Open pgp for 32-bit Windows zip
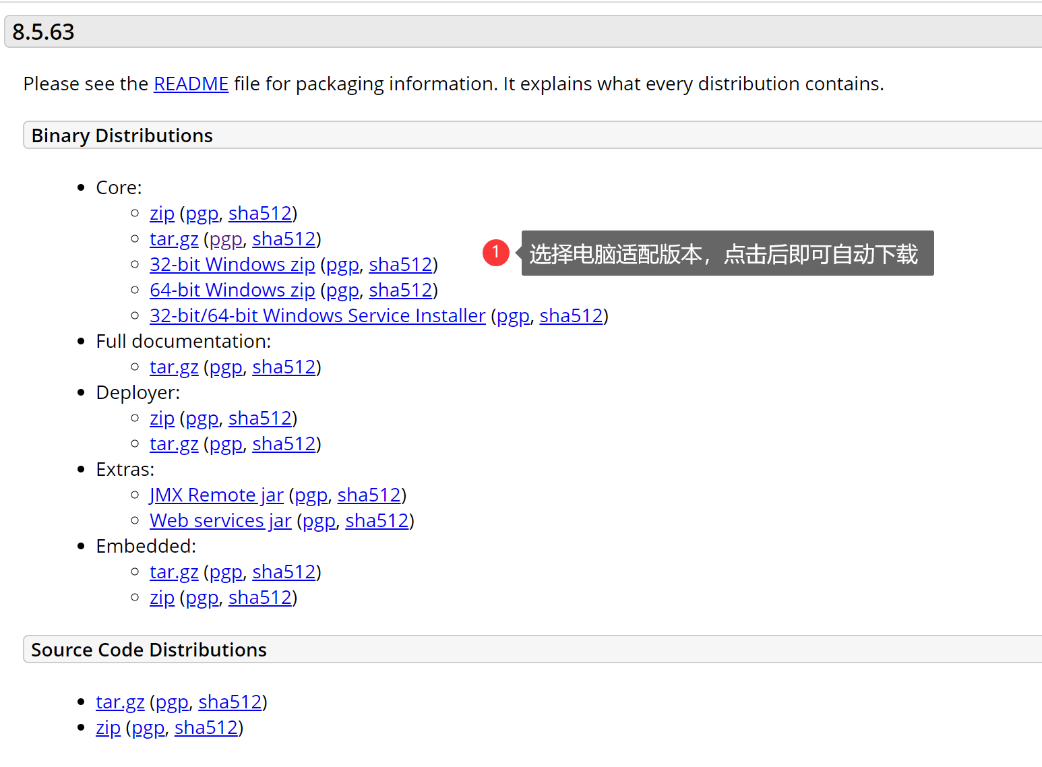This screenshot has height=767, width=1042. click(342, 265)
